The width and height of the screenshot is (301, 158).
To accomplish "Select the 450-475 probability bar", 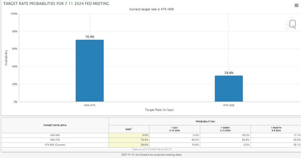I will tap(90, 71).
